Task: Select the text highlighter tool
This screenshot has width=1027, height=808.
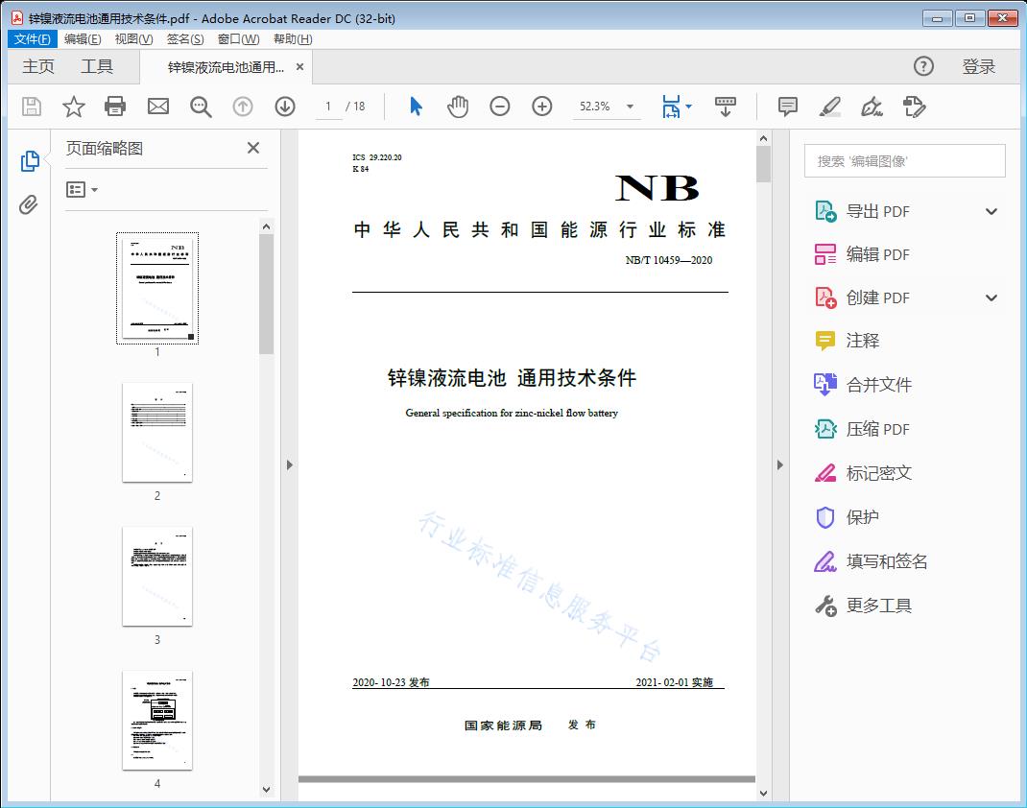Action: click(829, 107)
